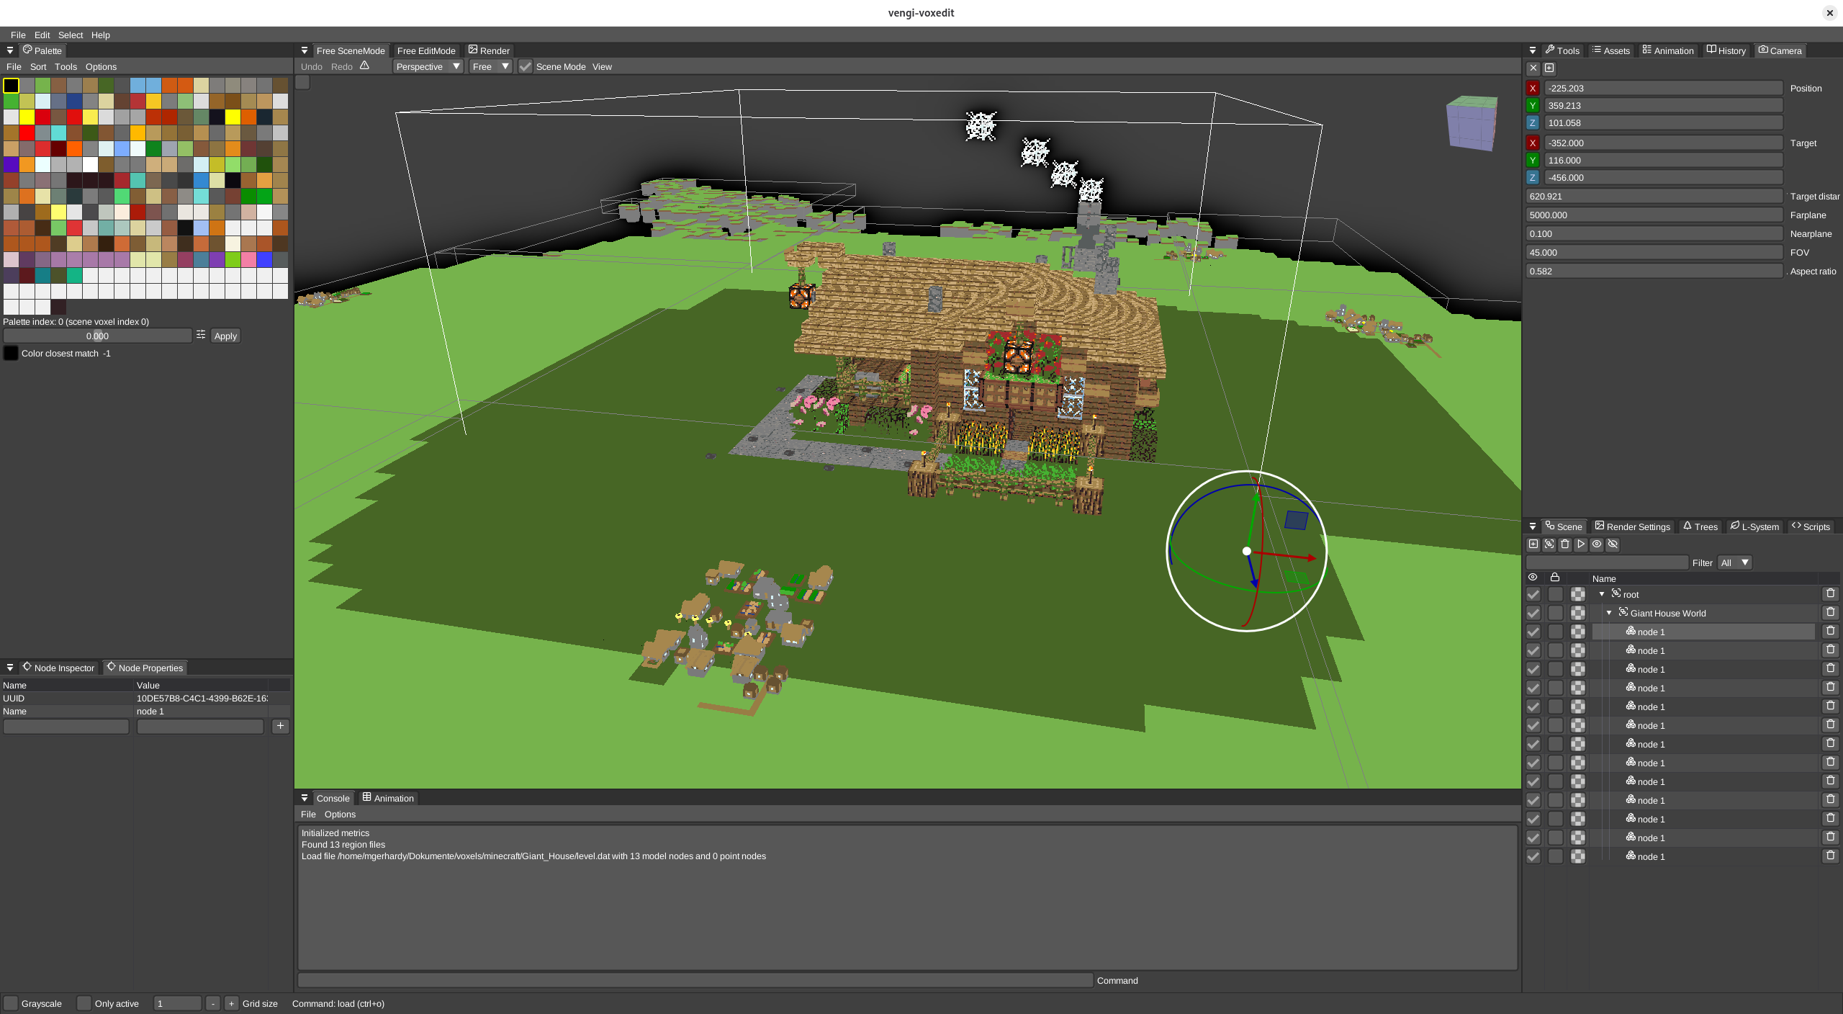Screen dimensions: 1843x1014
Task: Lock the Giant House World node
Action: pos(1556,613)
